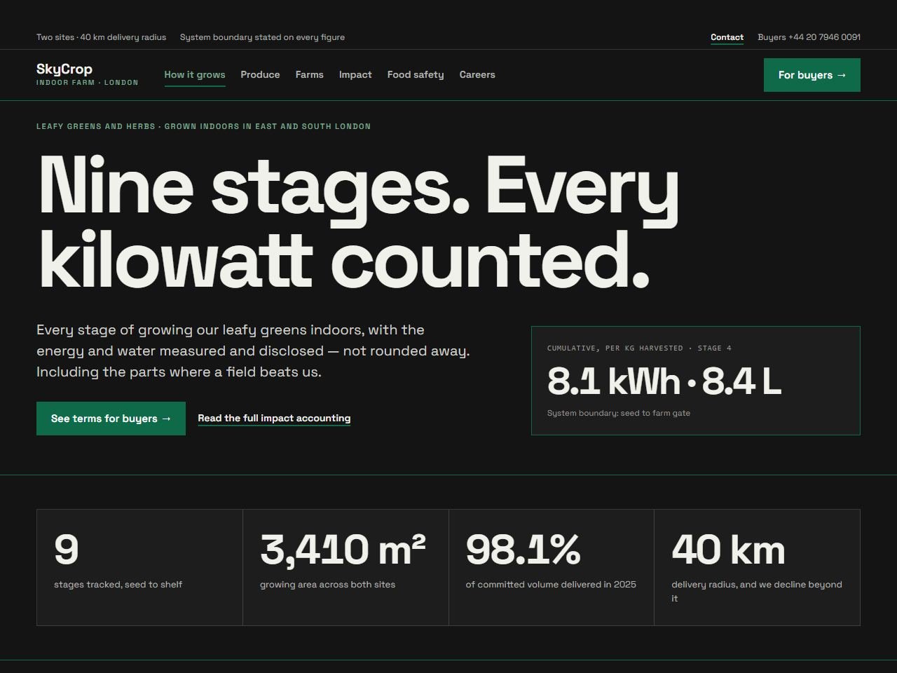Open Careers from the navigation
This screenshot has width=897, height=673.
pyautogui.click(x=477, y=75)
